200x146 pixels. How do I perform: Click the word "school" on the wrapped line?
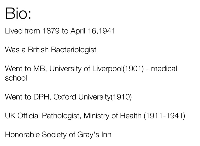pyautogui.click(x=16, y=78)
